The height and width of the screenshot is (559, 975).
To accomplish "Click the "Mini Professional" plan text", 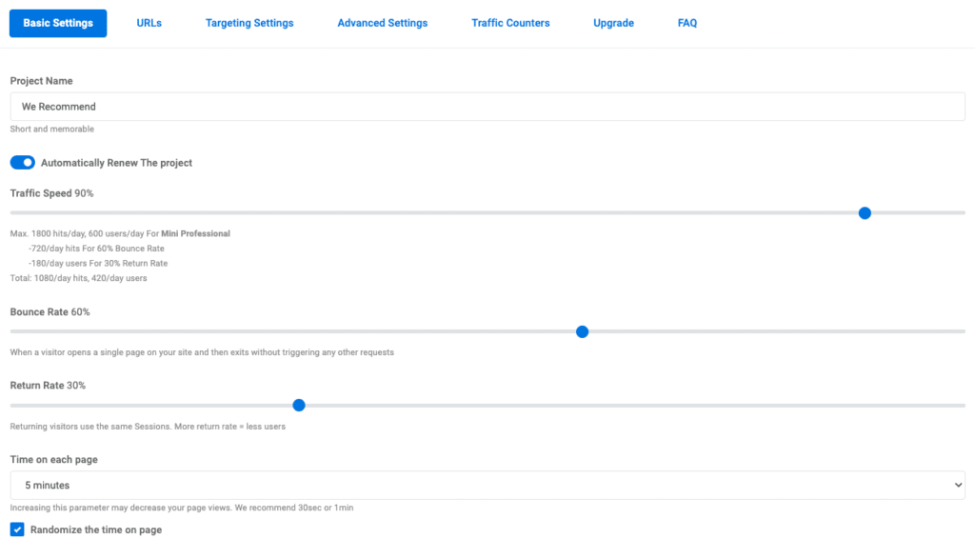I will 195,234.
